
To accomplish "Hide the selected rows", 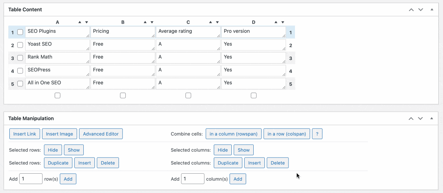I will click(x=53, y=150).
